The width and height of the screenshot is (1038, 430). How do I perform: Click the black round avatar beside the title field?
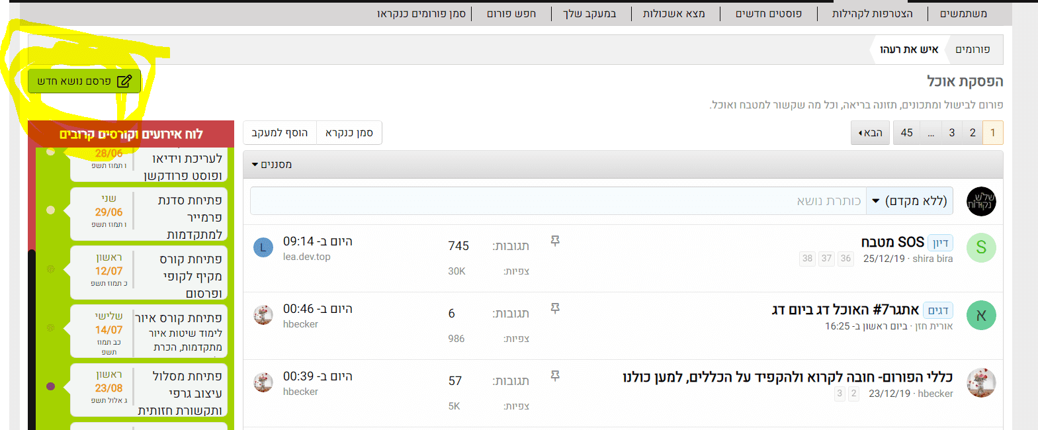pos(981,201)
